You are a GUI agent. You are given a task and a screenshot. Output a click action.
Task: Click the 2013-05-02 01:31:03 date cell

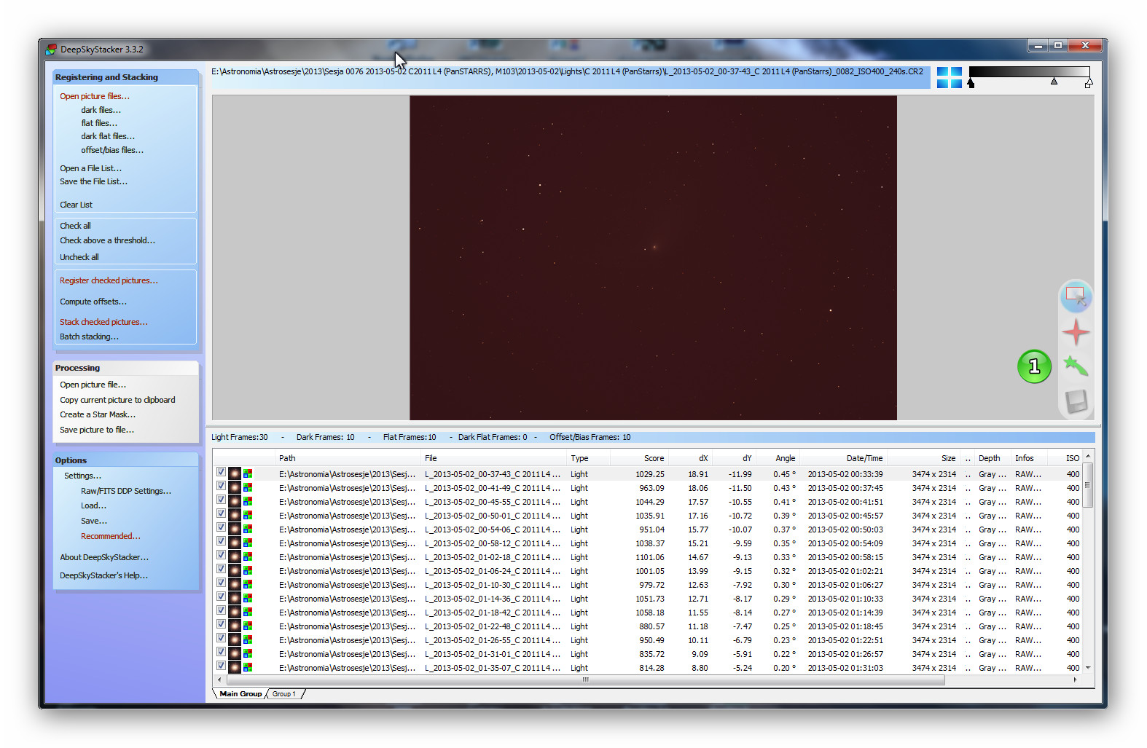tap(845, 668)
